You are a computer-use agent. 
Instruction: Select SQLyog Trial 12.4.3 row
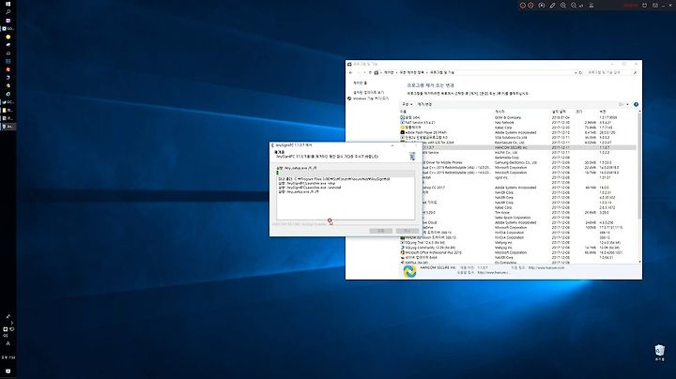(x=517, y=242)
